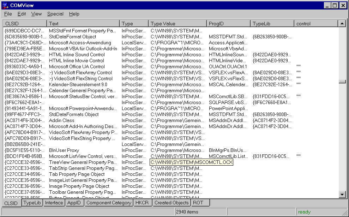The image size is (349, 217).
Task: Sort by the CLSID column header
Action: pyautogui.click(x=25, y=24)
